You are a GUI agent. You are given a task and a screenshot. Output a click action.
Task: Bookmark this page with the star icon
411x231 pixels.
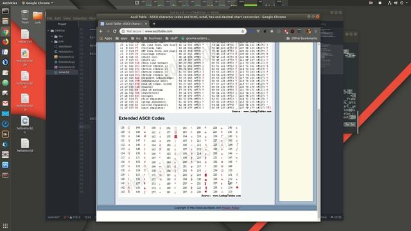(243, 31)
